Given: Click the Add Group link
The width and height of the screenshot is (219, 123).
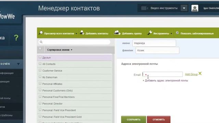Looking at the screenshot, I should click(x=191, y=74).
